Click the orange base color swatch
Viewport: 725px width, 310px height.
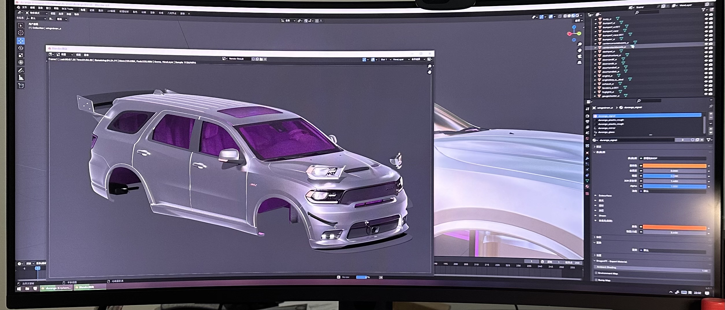(x=674, y=166)
